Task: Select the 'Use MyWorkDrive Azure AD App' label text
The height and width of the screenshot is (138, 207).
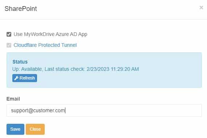Action: tap(50, 34)
